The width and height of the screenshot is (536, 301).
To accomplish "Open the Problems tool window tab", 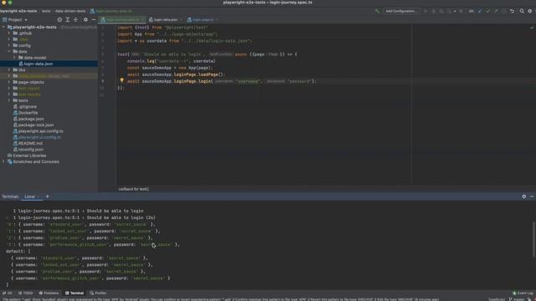I will point(49,293).
